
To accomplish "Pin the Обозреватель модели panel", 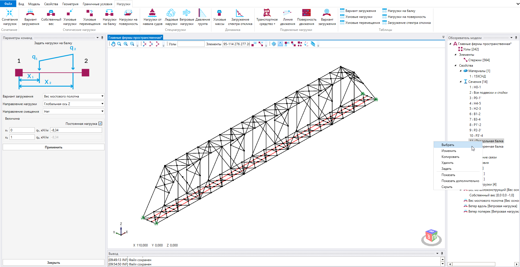I will point(516,38).
